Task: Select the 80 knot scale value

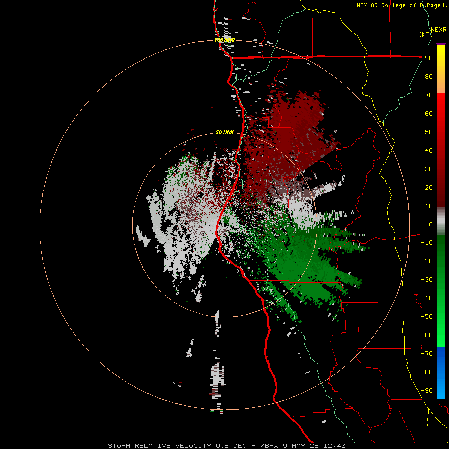Action: click(429, 77)
